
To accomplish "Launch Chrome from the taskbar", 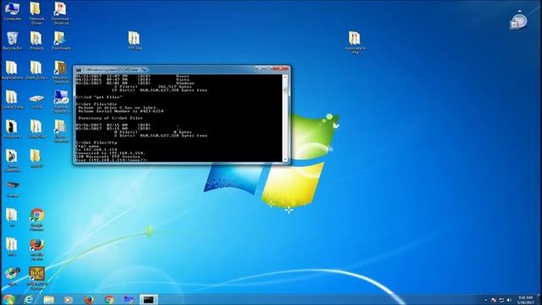I will [109, 299].
